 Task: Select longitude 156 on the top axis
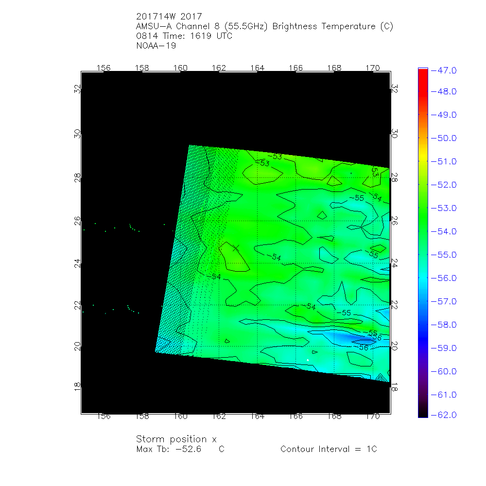point(104,68)
